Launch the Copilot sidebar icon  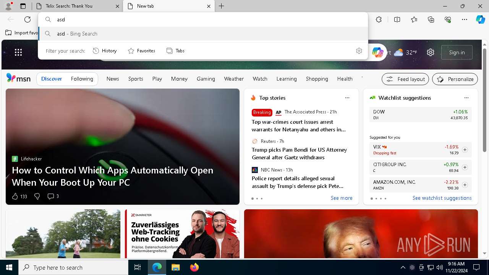pos(480,19)
